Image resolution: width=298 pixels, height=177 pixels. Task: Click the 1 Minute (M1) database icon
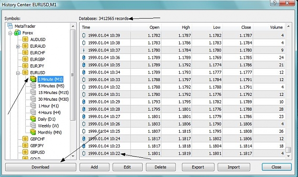33,79
